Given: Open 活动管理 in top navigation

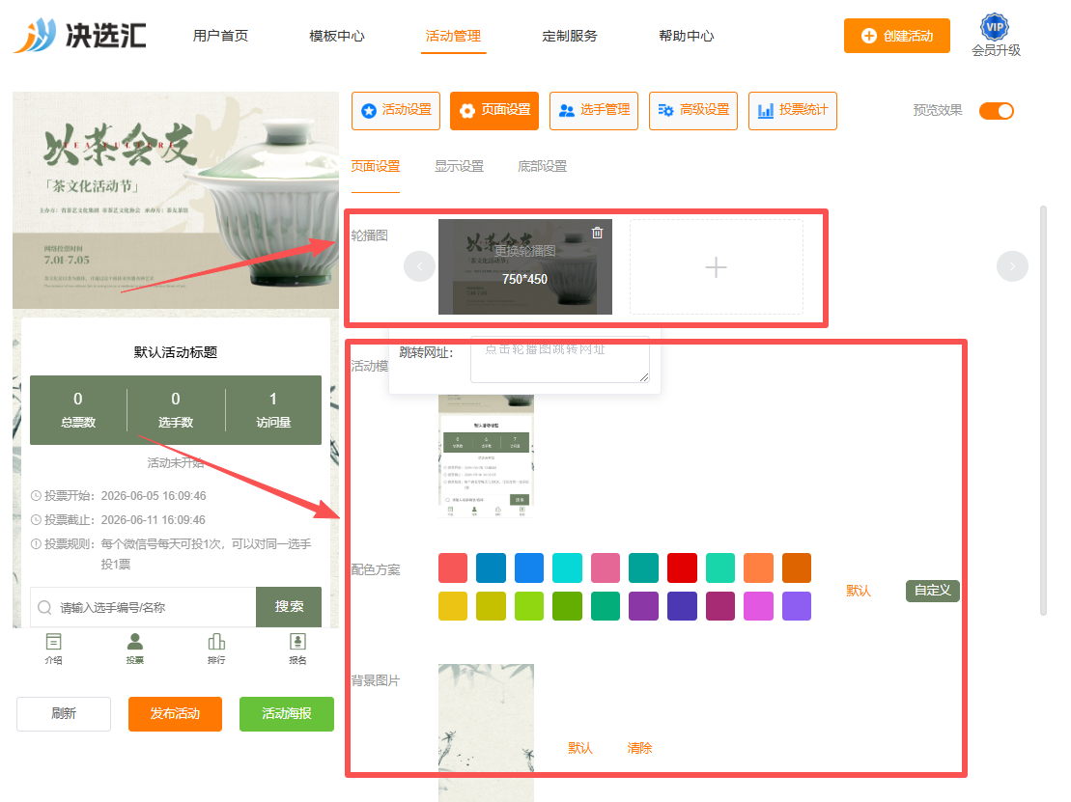Looking at the screenshot, I should (x=453, y=36).
